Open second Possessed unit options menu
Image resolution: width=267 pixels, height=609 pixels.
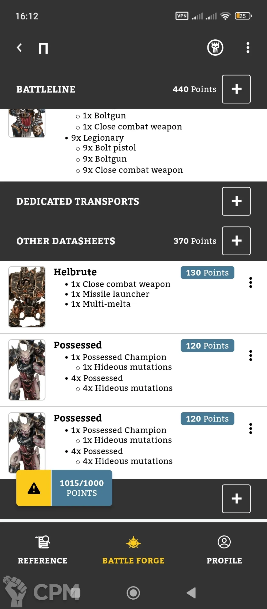[250, 428]
